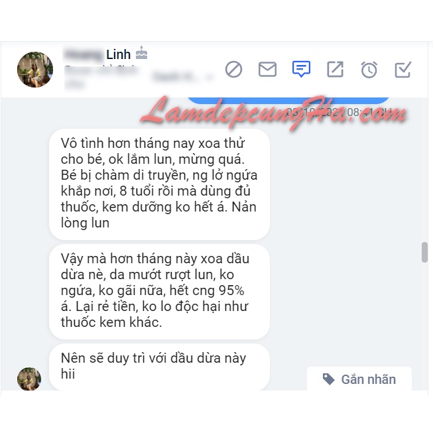Screen dimensions: 433x433
Task: Click the tag icon in Gắn nhãn
Action: coord(329,379)
